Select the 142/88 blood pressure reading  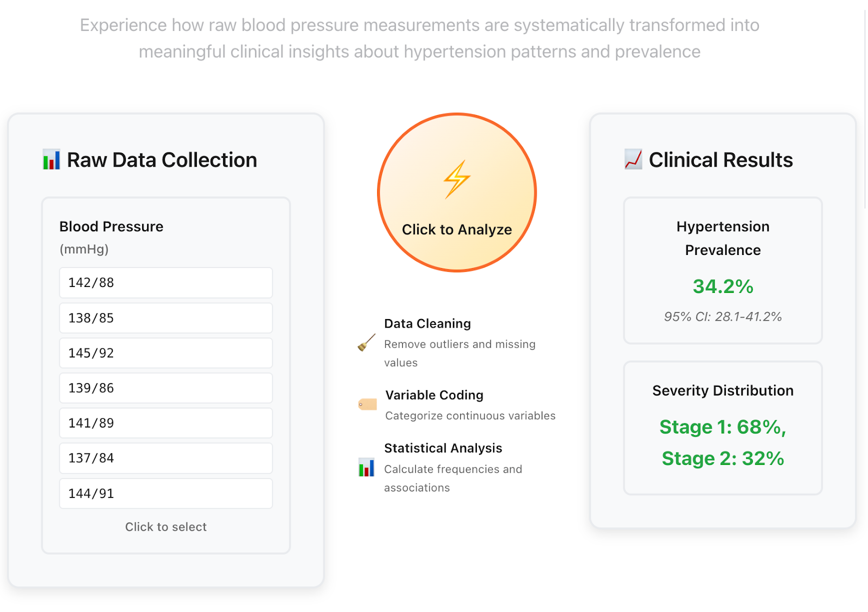[165, 282]
